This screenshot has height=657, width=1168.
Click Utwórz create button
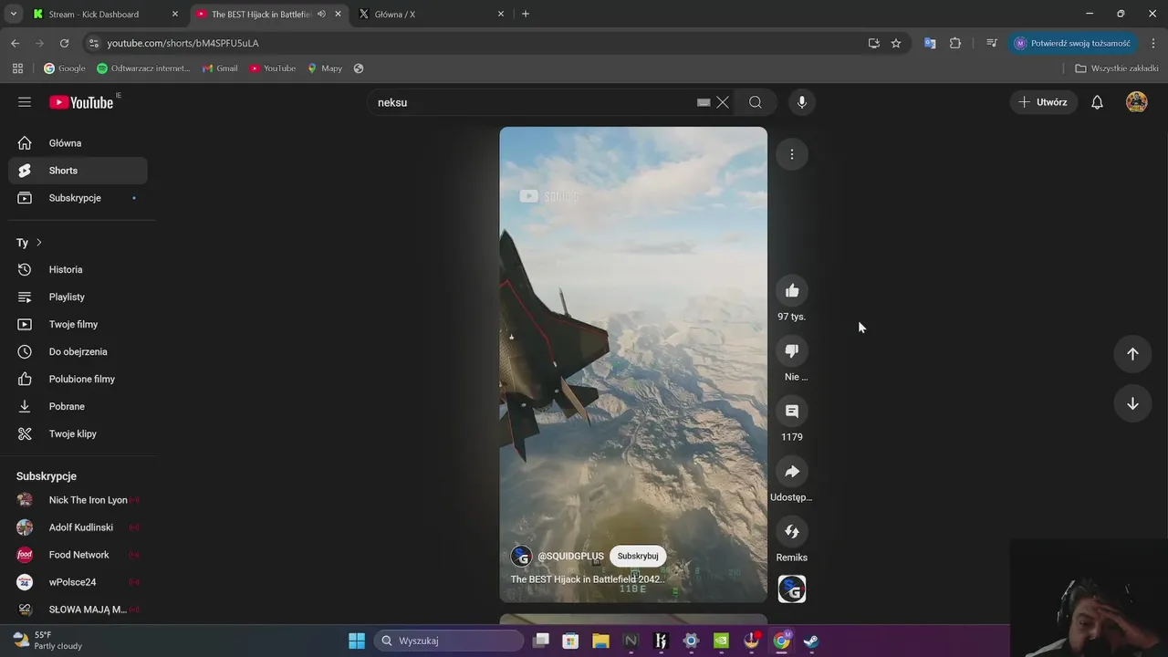pos(1043,102)
